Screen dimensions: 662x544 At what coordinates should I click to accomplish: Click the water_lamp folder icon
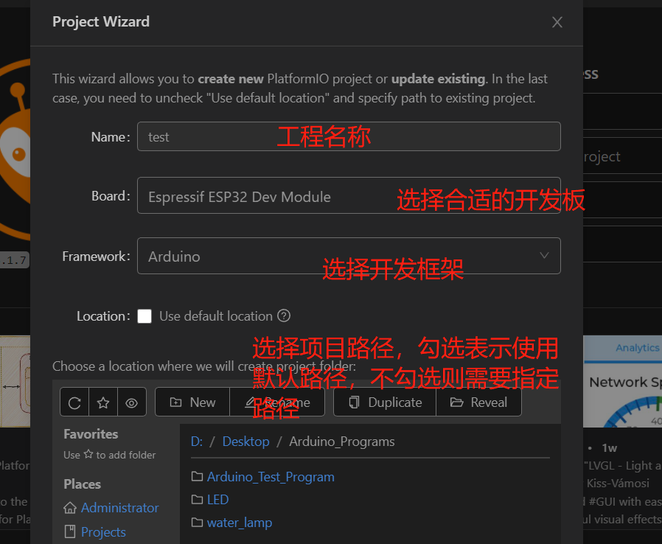(x=197, y=523)
